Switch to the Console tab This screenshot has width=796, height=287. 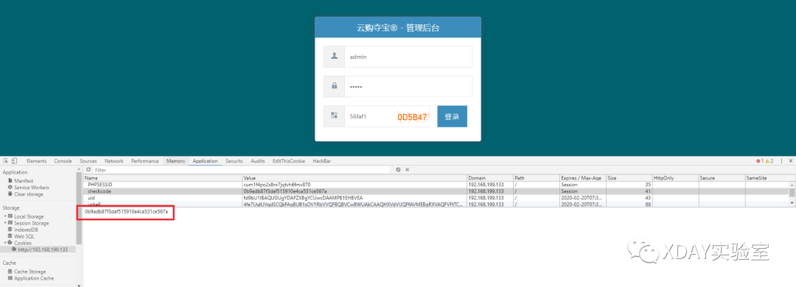(x=63, y=160)
